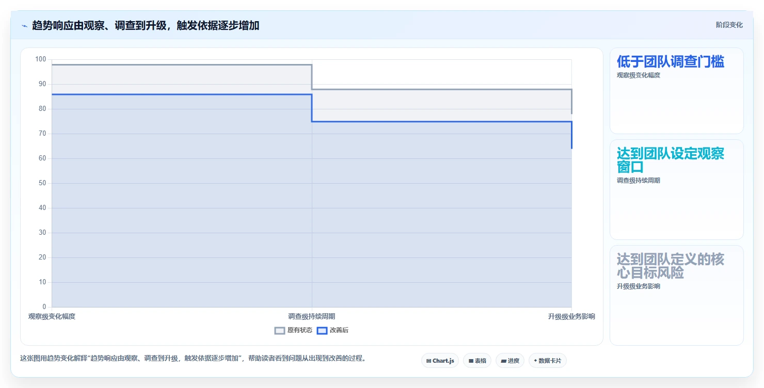Click the 阶段变化 label in header
This screenshot has height=388, width=764.
(729, 25)
